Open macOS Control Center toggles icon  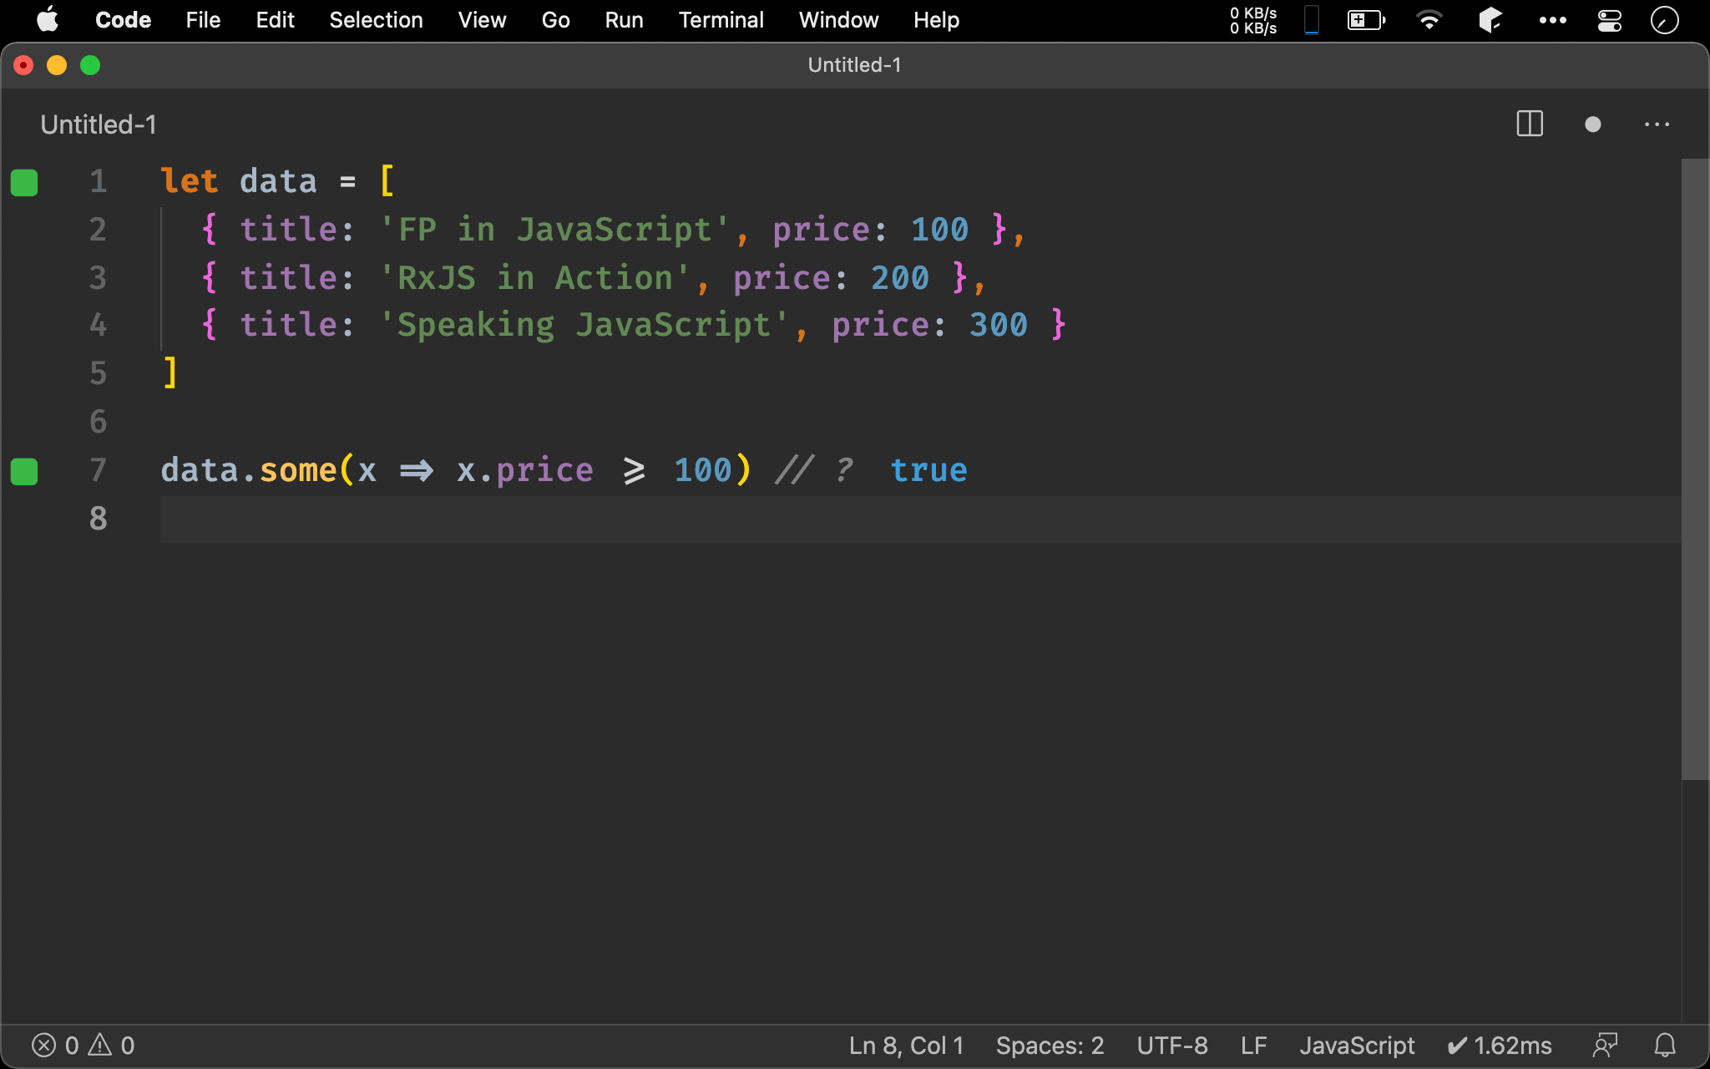click(x=1609, y=20)
